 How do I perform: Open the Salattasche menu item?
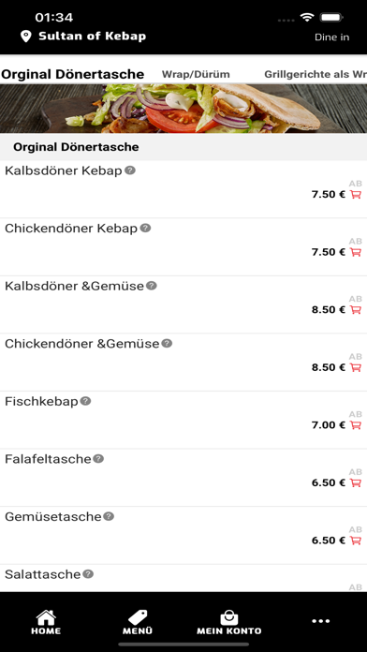point(183,578)
